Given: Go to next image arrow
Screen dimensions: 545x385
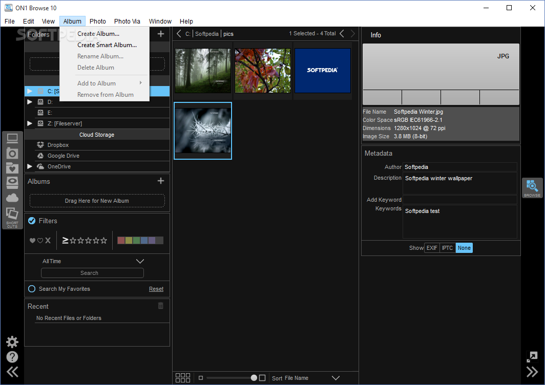Looking at the screenshot, I should tap(353, 34).
